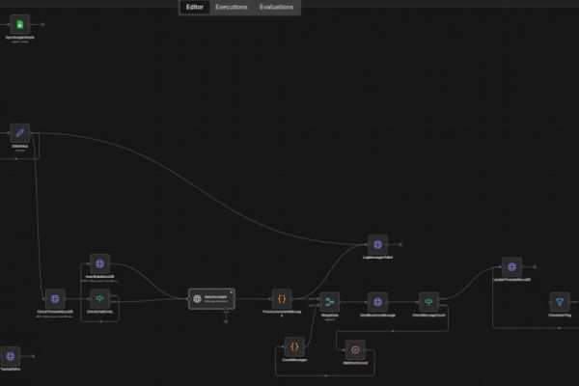Click the SalesAssistant sub-connector plus handle

pos(226,321)
